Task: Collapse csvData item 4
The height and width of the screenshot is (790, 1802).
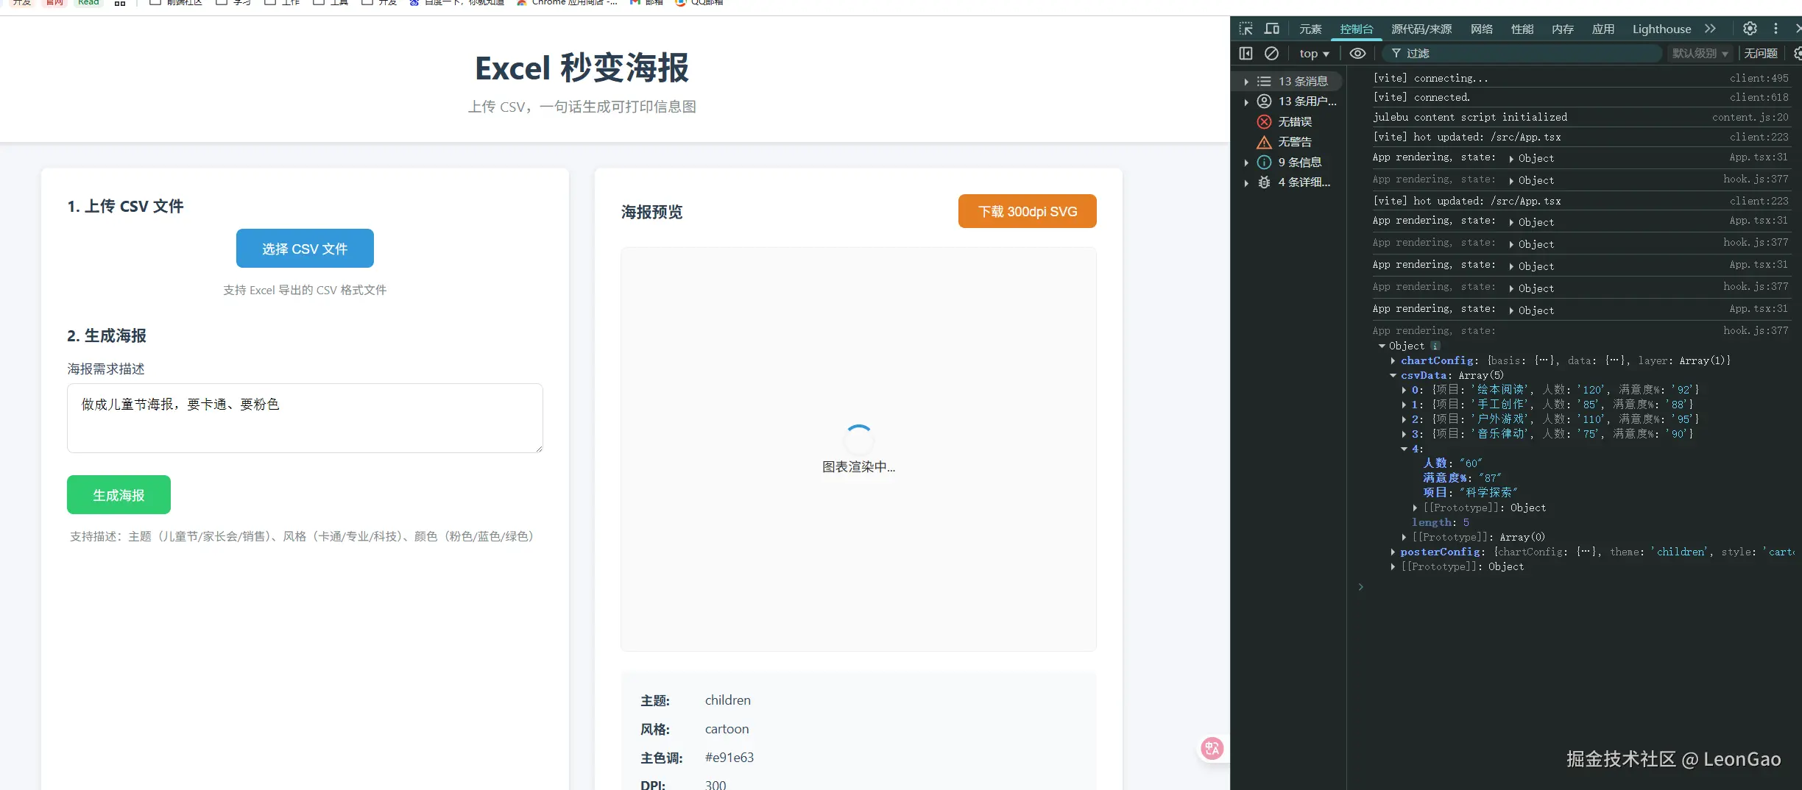Action: coord(1404,449)
